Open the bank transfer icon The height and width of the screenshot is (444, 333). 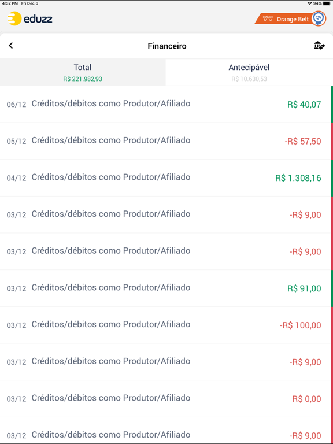click(319, 46)
